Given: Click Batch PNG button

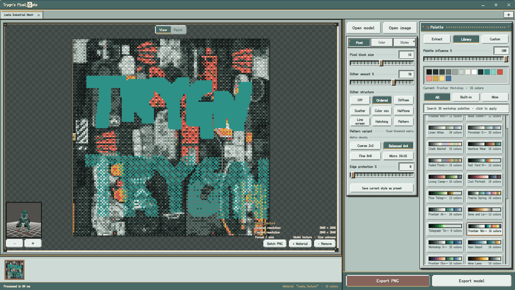Looking at the screenshot, I should [x=275, y=244].
